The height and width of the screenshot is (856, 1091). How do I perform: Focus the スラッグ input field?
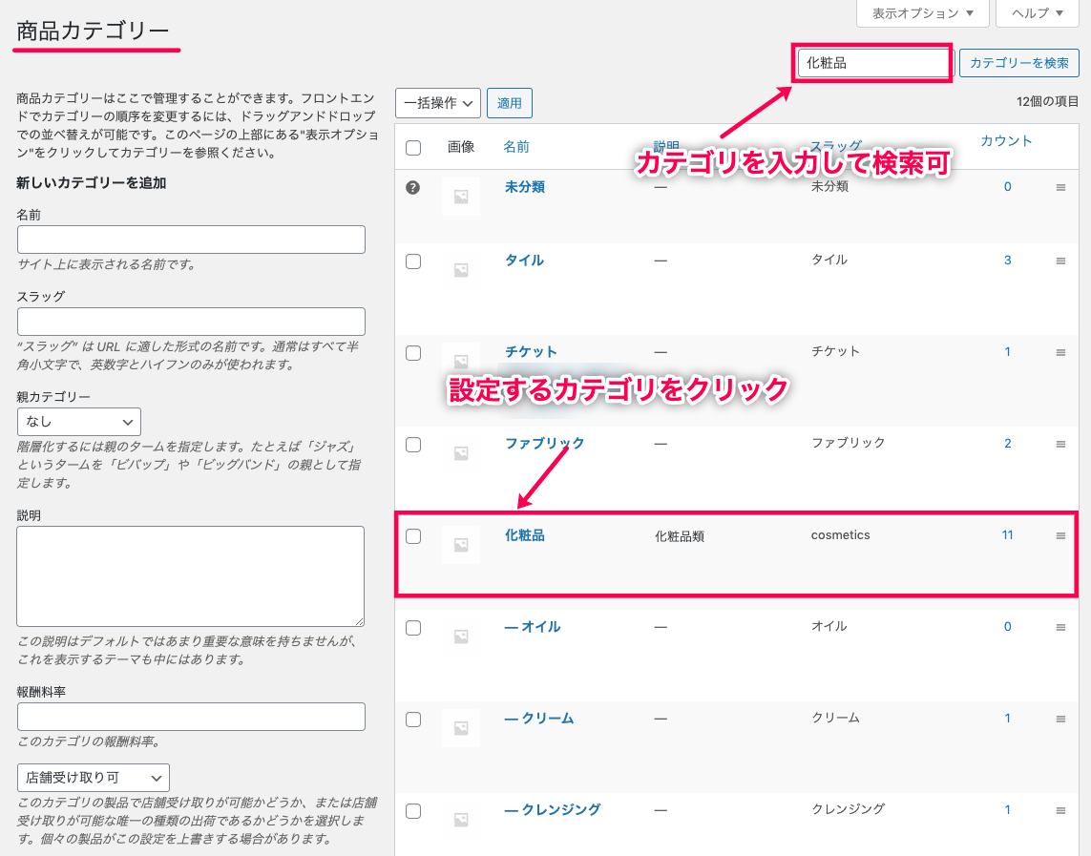[191, 322]
